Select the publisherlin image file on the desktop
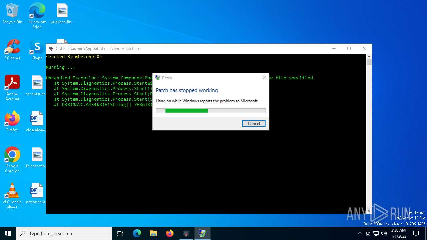The width and height of the screenshot is (427, 240). (x=62, y=14)
